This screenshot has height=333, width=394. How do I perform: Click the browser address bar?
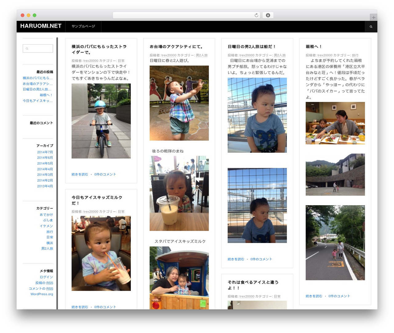187,15
